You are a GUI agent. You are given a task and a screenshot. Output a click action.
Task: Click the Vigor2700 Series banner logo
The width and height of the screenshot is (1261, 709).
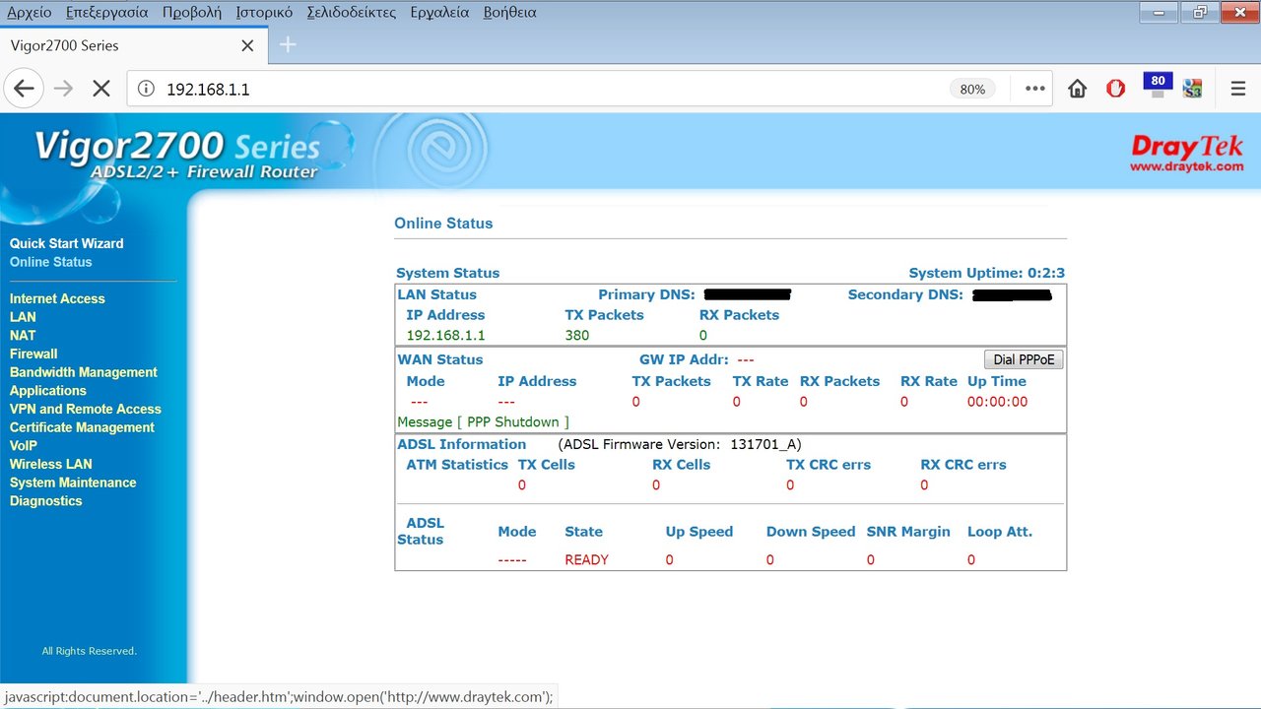[x=177, y=156]
